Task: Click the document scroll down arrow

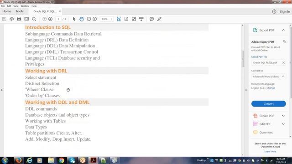Action: tap(242, 155)
